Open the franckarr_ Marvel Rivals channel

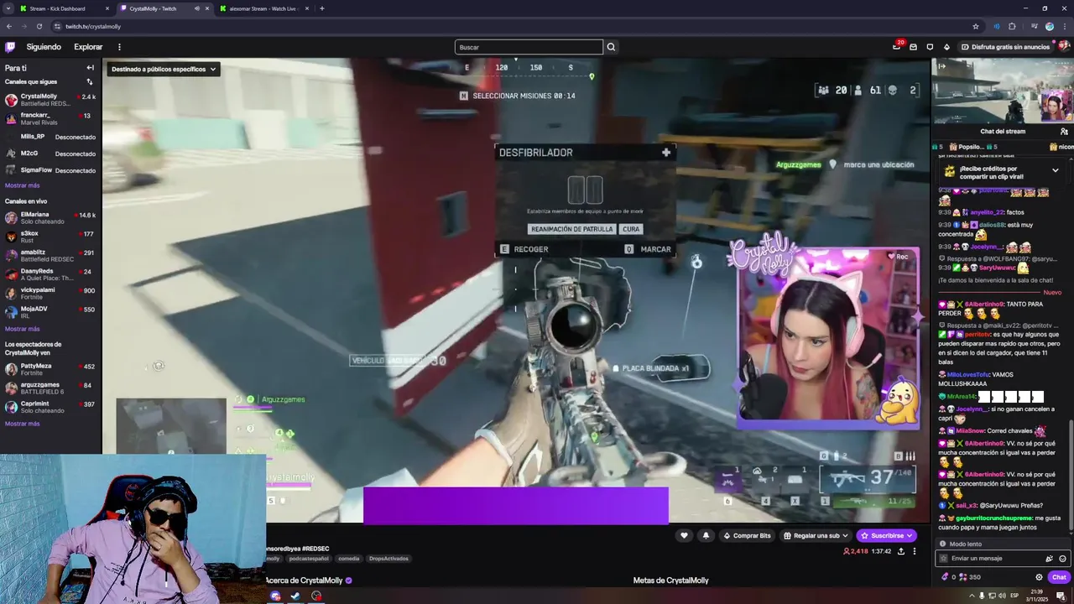(50, 118)
